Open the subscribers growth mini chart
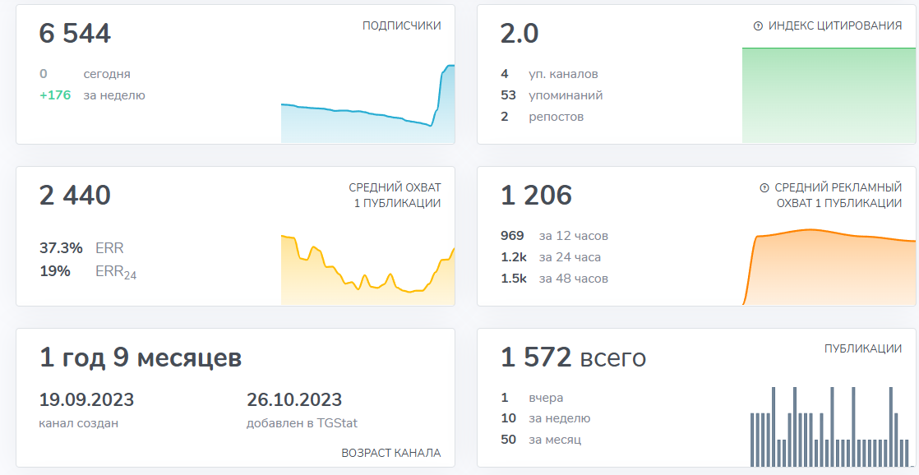The image size is (919, 475). coord(367,104)
